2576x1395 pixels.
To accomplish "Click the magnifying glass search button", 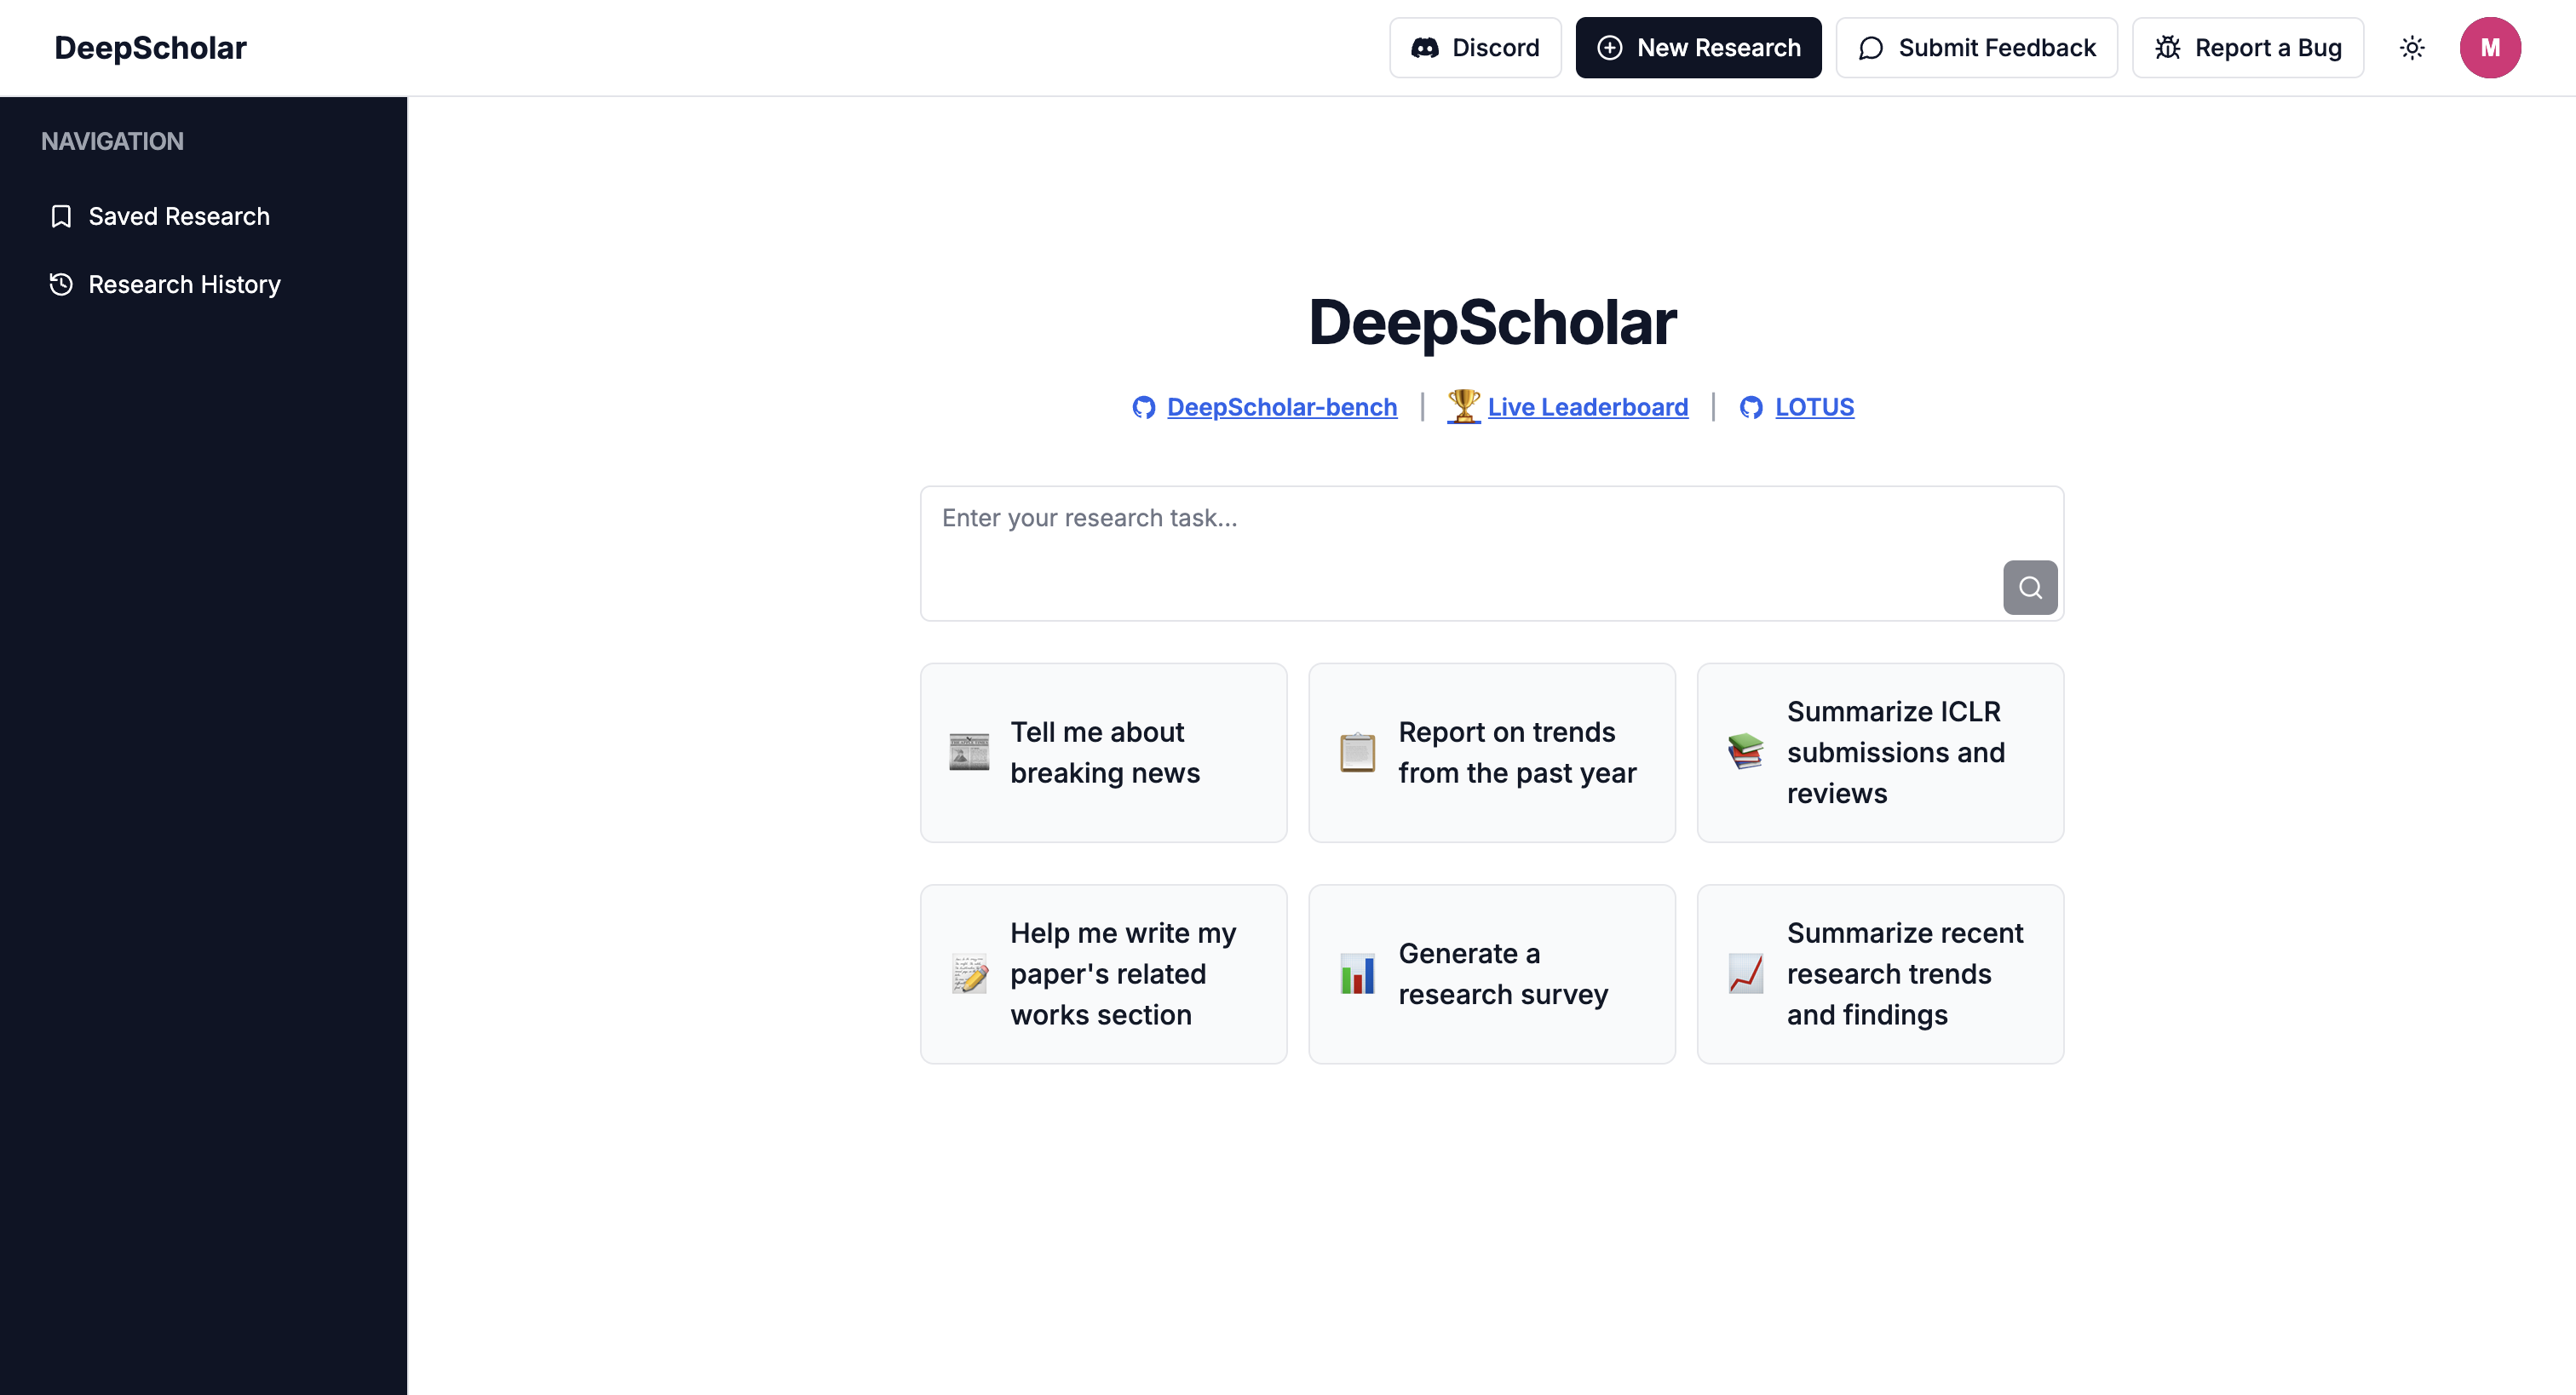I will click(x=2029, y=587).
